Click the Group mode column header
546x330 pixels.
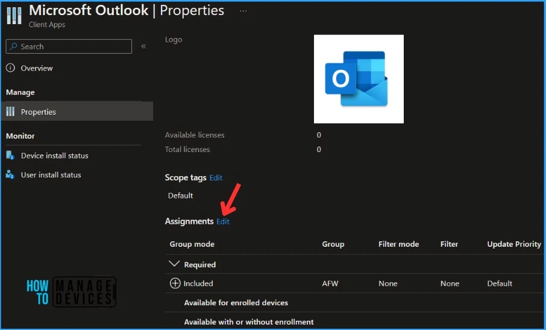pos(192,244)
